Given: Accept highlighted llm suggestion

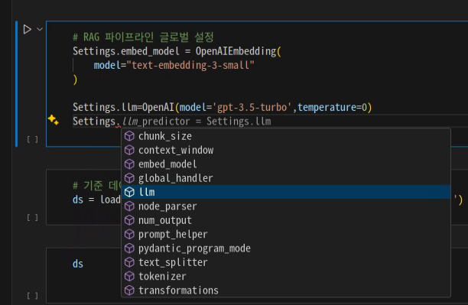Looking at the screenshot, I should 286,192.
